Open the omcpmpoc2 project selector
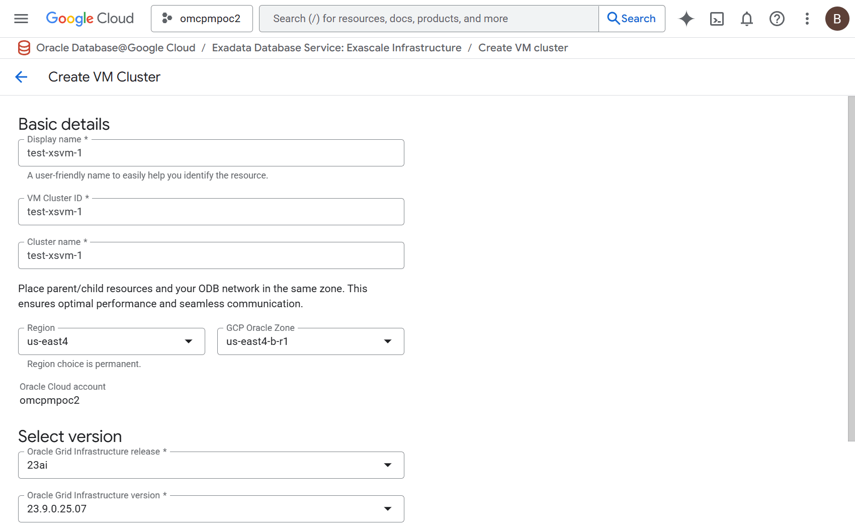 [x=202, y=18]
